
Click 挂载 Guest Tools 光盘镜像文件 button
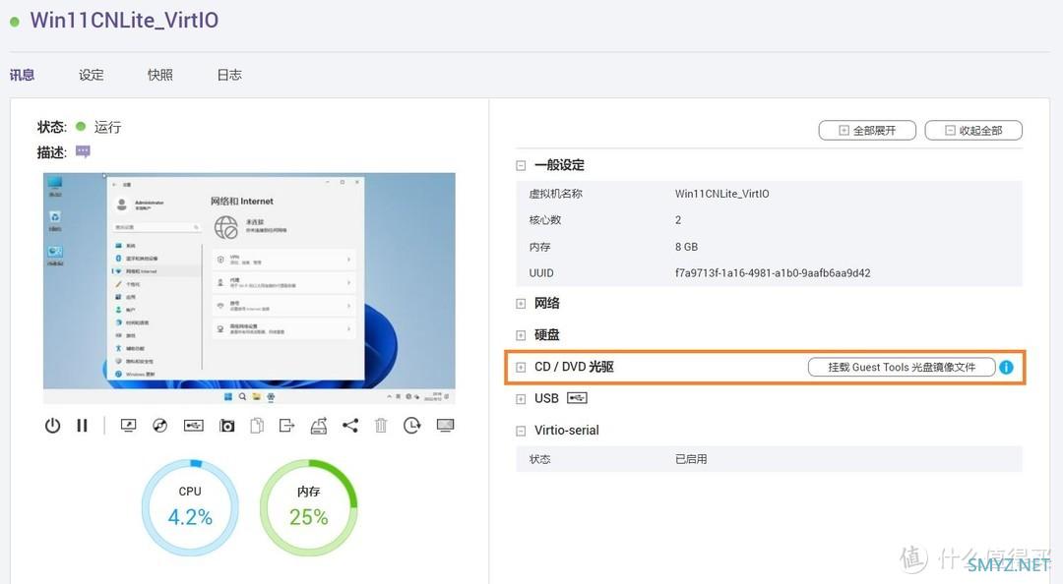click(x=902, y=367)
